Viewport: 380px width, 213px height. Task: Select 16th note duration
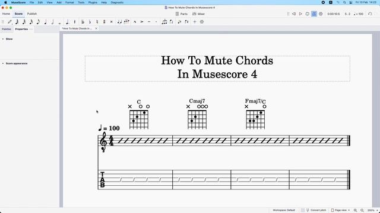click(31, 22)
